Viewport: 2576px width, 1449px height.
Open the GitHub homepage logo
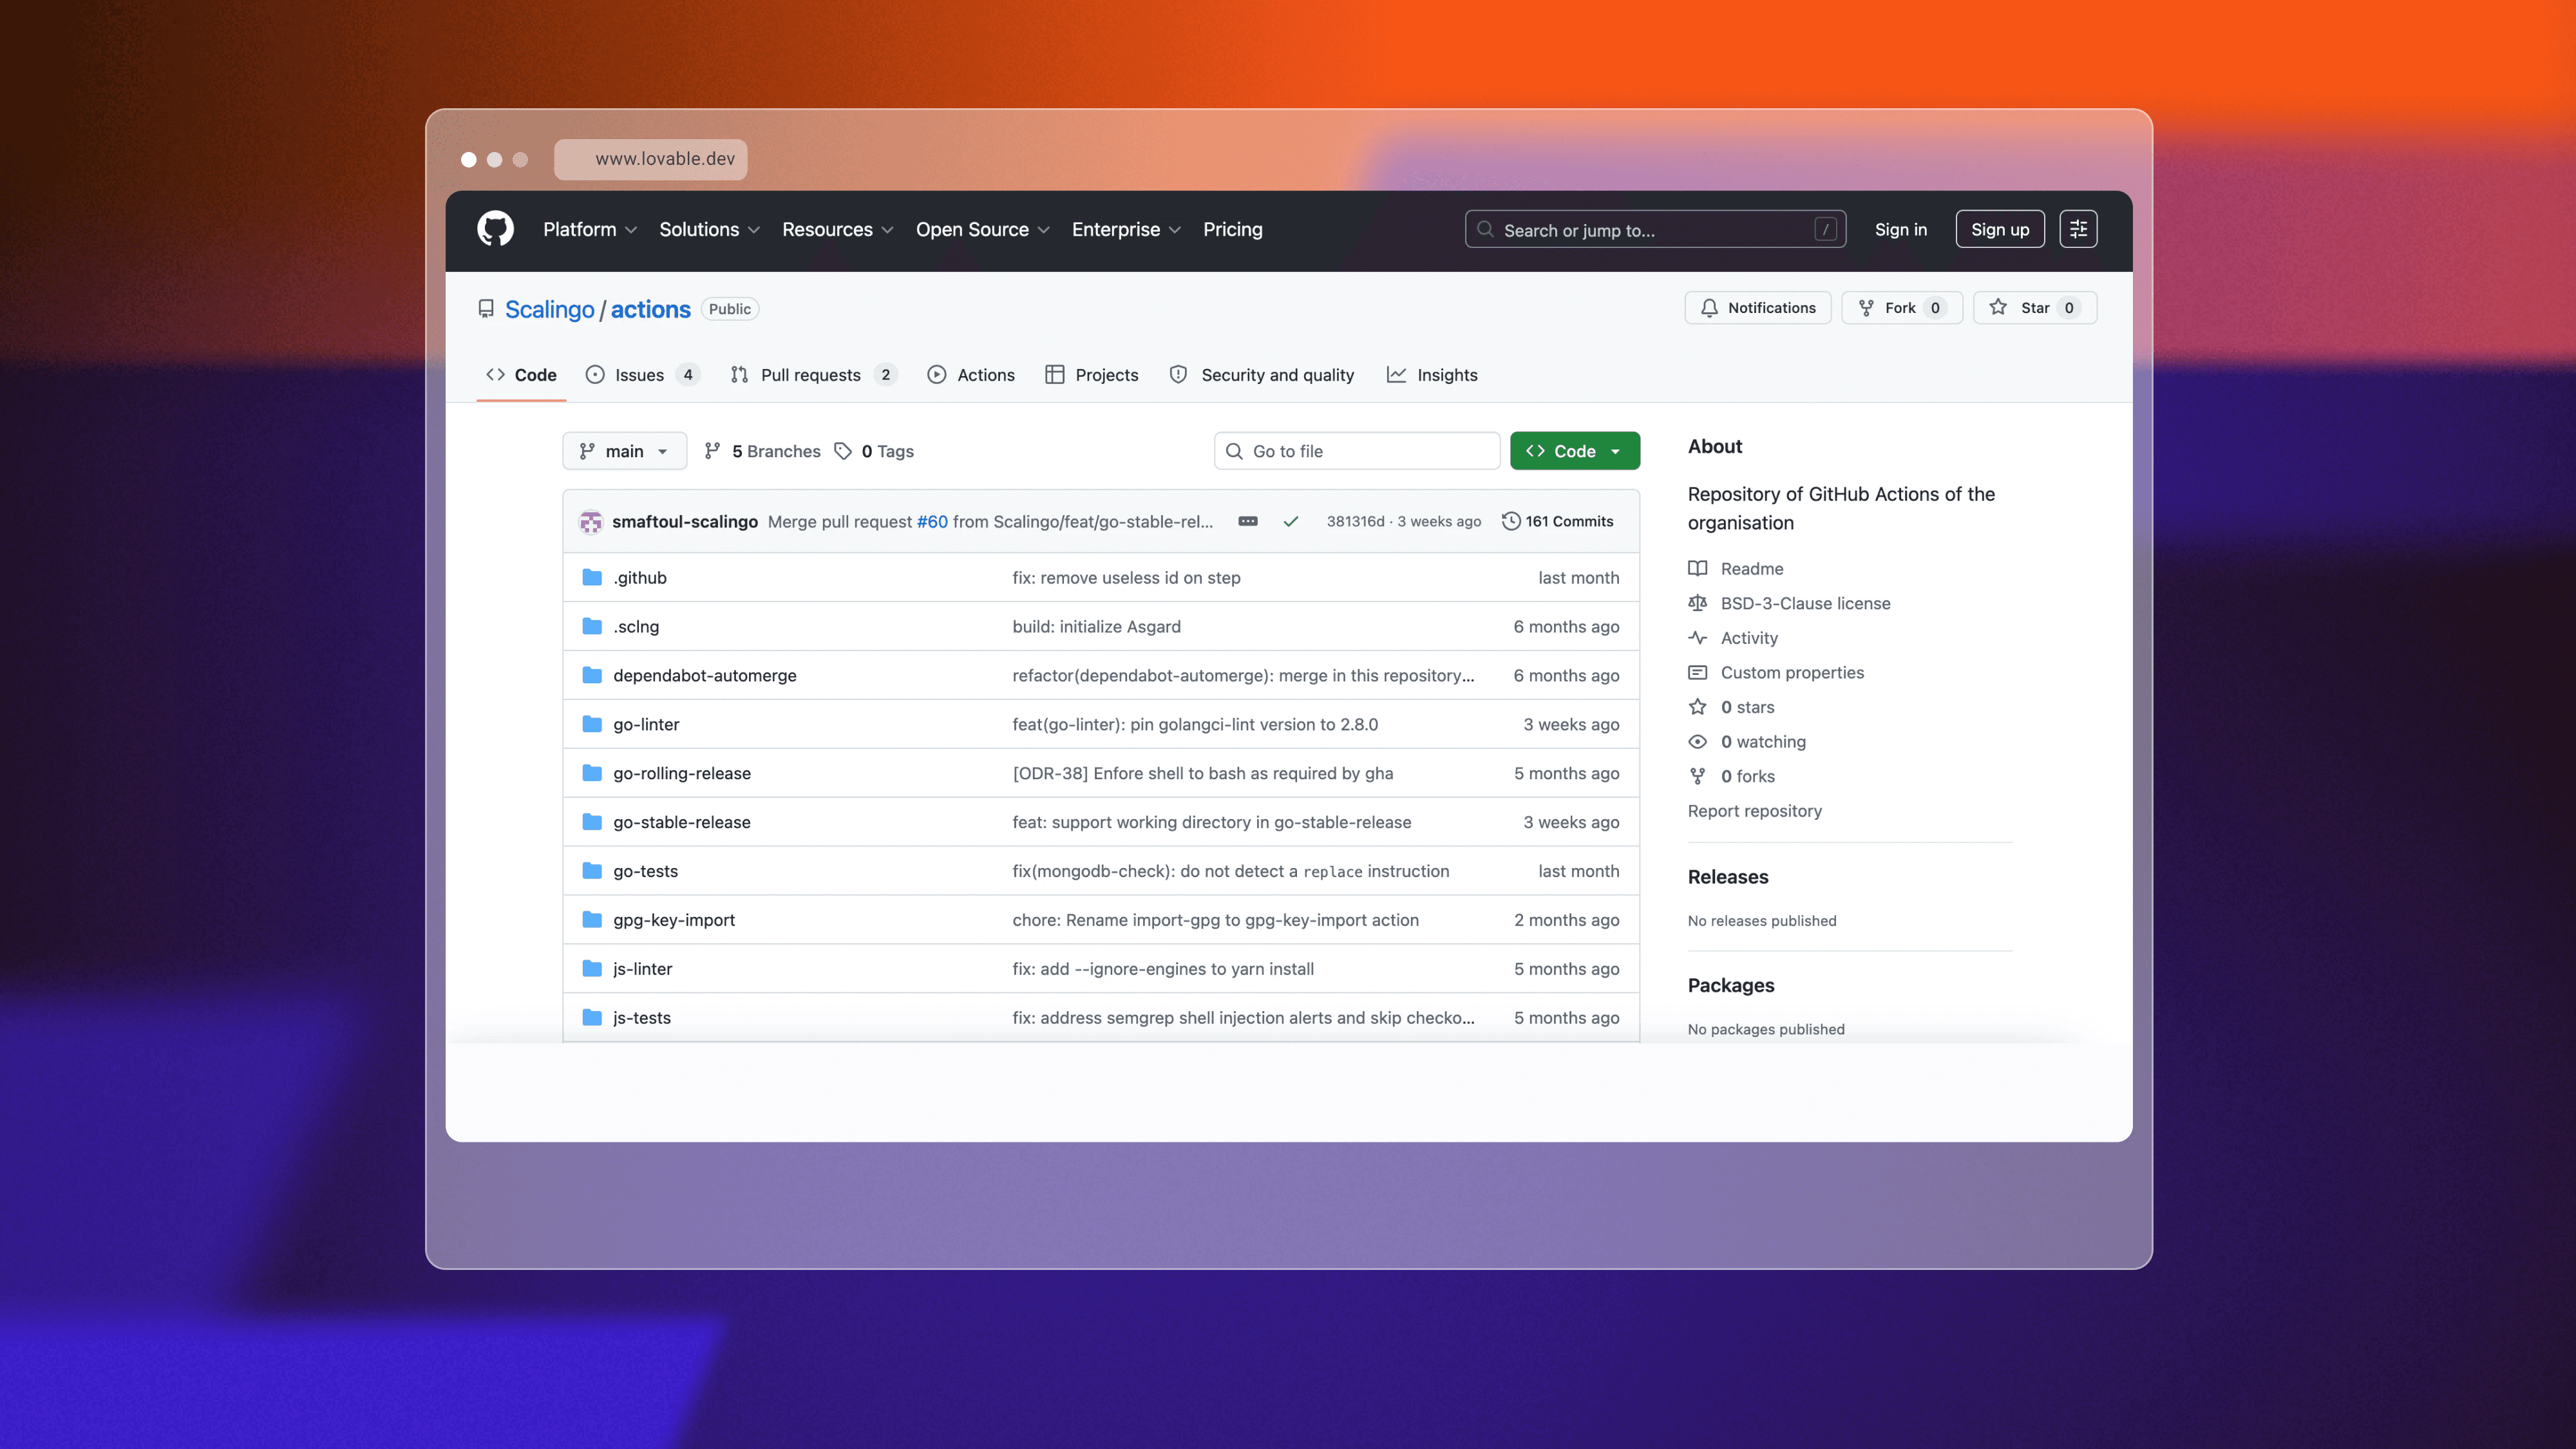(495, 229)
